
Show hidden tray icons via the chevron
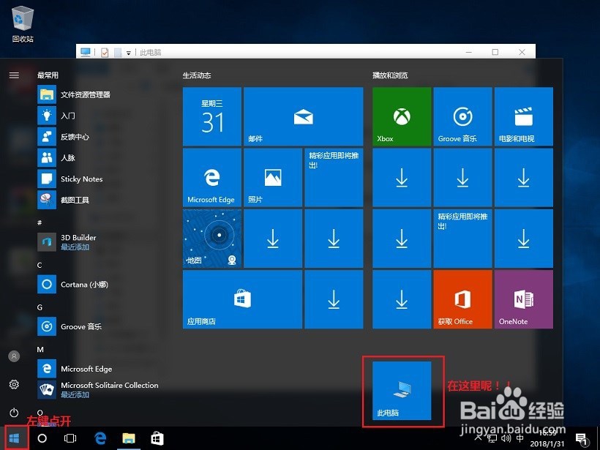[477, 438]
